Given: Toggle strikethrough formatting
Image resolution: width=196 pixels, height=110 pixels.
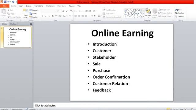Looking at the screenshot, I should pyautogui.click(x=56, y=16).
